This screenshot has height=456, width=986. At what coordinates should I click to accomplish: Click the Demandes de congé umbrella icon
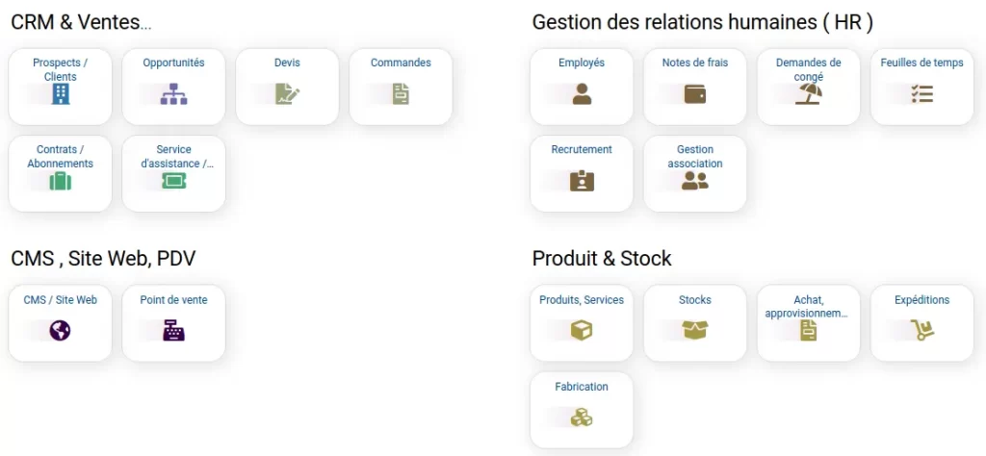809,94
